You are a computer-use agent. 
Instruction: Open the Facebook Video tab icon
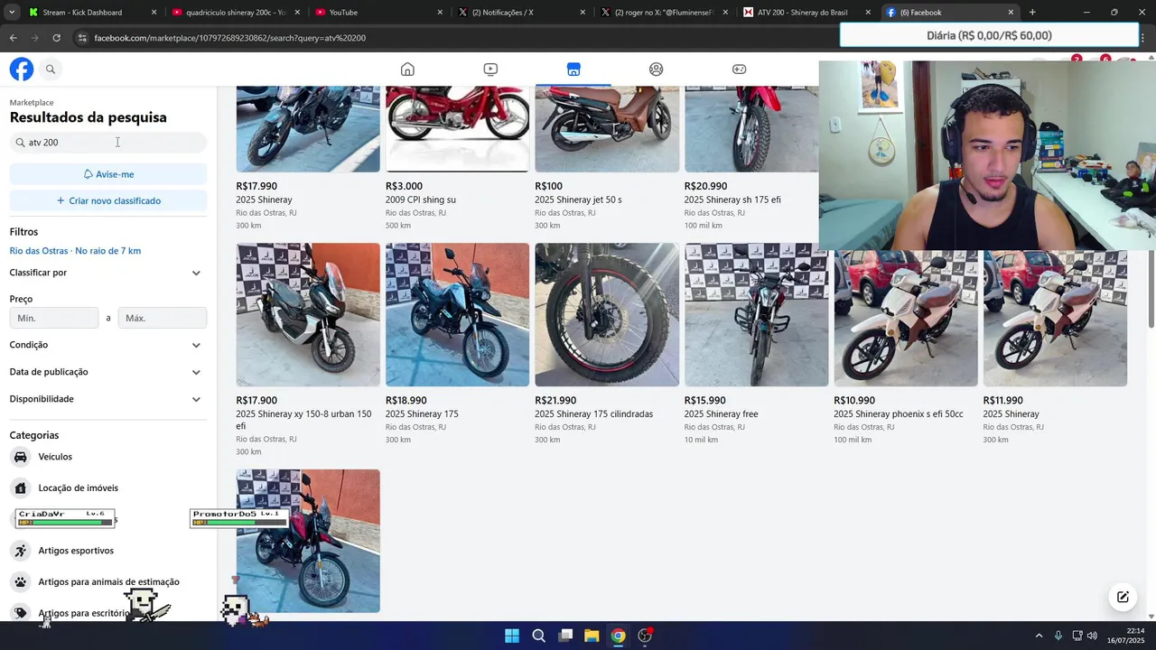tap(490, 69)
